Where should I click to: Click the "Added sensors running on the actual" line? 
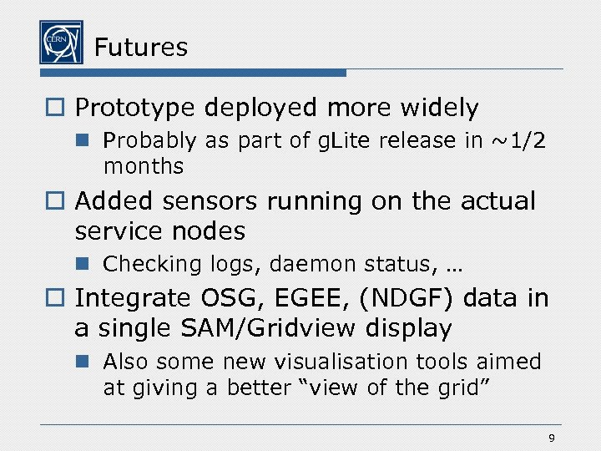click(x=306, y=201)
